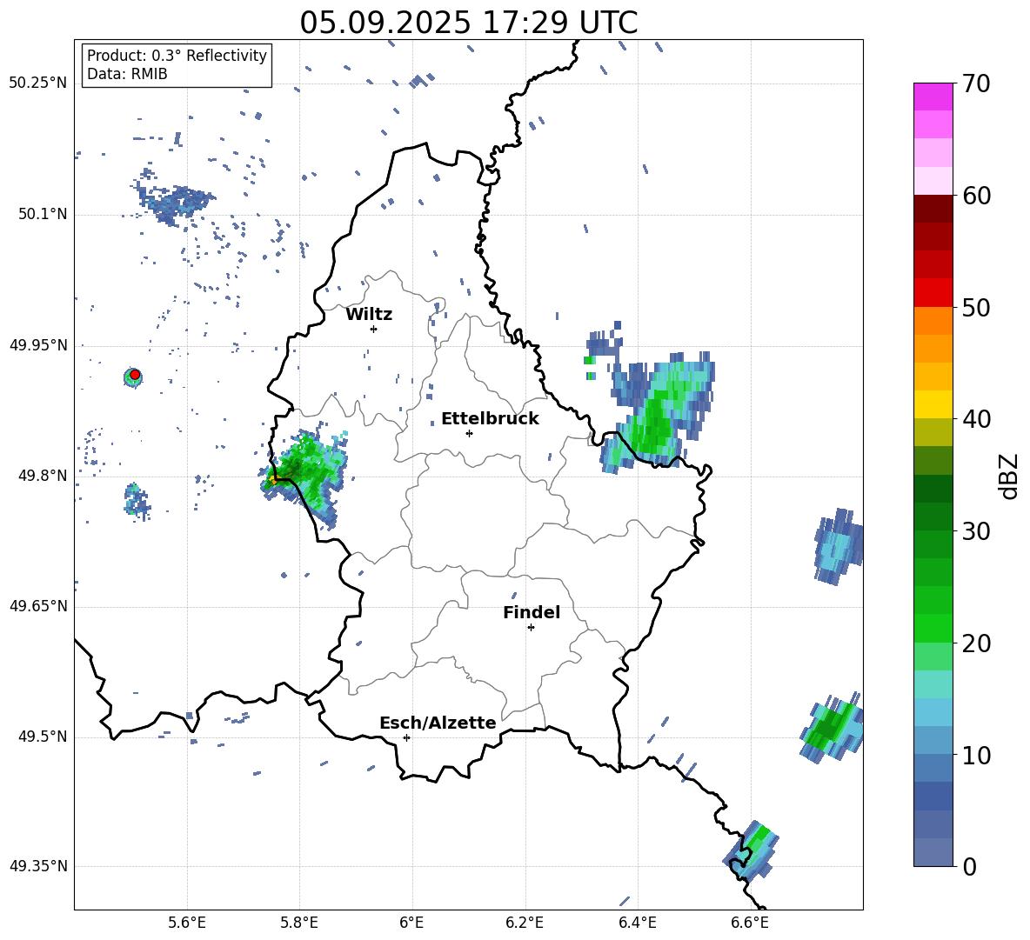Click the 49.95°N latitude label
Image resolution: width=1030 pixels, height=940 pixels.
(x=38, y=345)
